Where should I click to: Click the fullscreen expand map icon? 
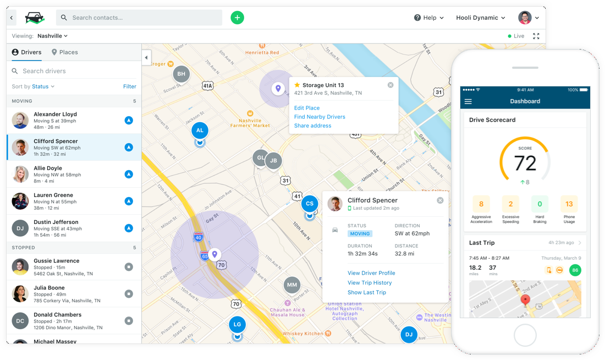click(536, 36)
